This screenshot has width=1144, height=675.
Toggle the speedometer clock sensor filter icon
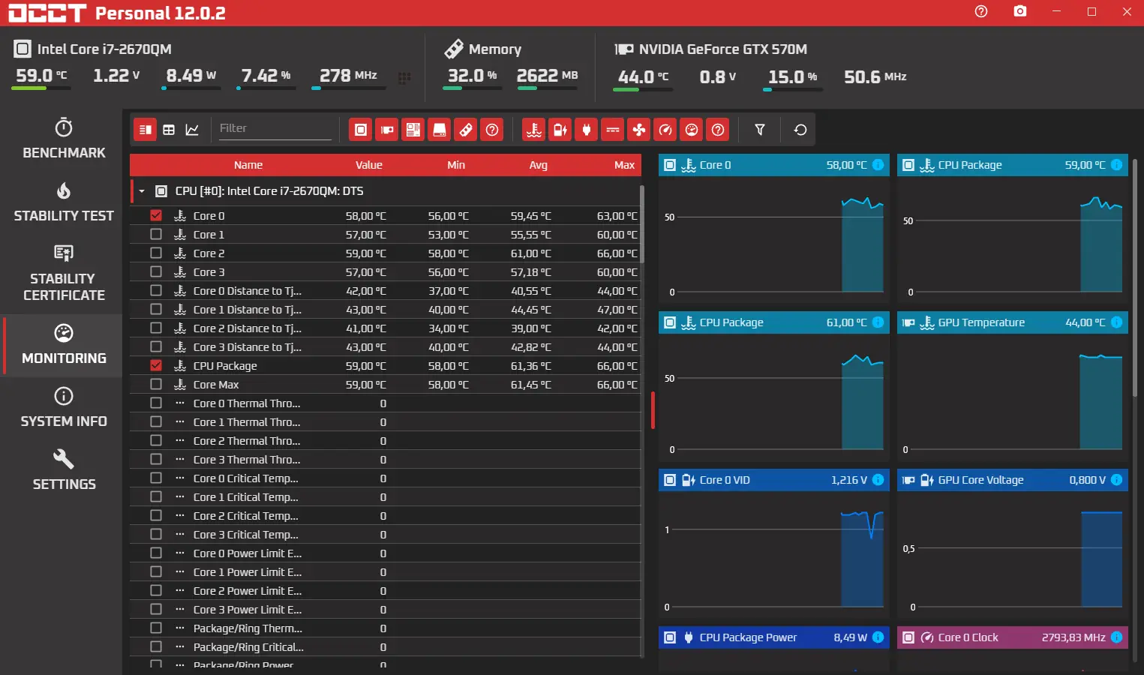[x=665, y=130]
